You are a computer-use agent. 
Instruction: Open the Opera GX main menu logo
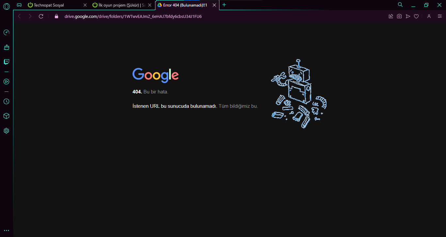pos(6,6)
